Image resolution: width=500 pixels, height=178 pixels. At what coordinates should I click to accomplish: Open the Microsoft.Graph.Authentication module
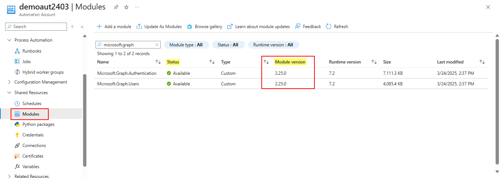pos(127,73)
